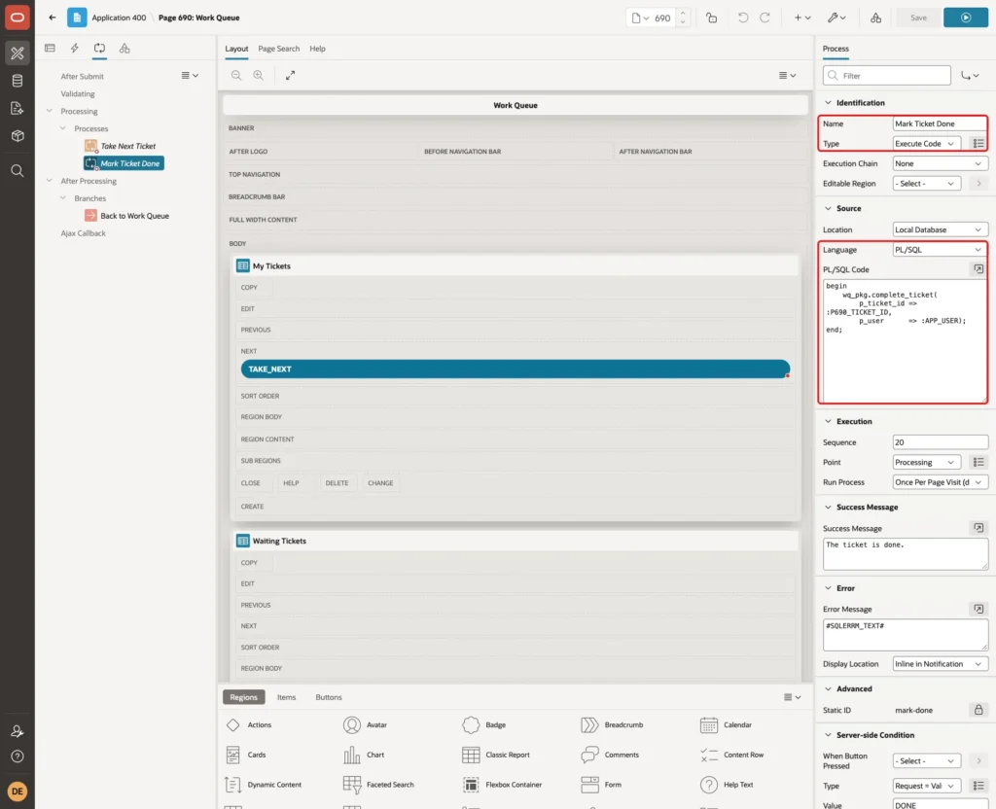
Task: Open the Create plus menu
Action: [x=802, y=18]
